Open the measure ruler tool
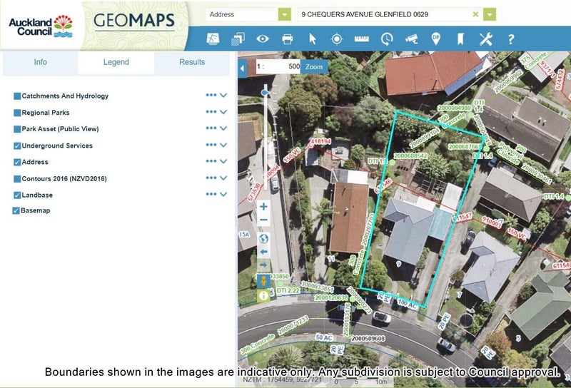This screenshot has width=571, height=388. [362, 39]
